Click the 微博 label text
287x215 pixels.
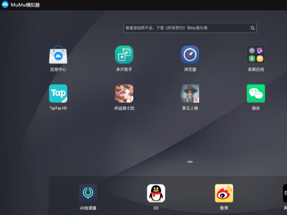pyautogui.click(x=224, y=208)
